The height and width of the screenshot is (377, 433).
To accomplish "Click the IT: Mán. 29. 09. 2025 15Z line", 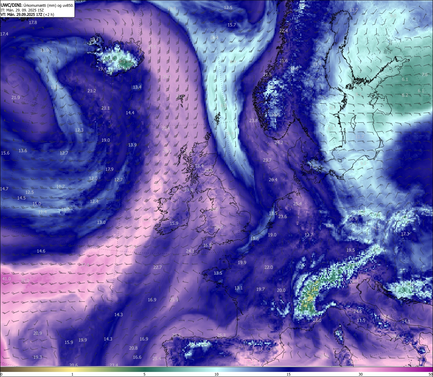I will coord(22,10).
